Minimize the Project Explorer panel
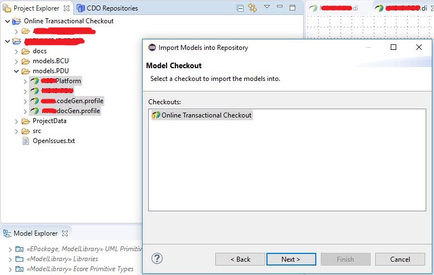 [x=280, y=6]
